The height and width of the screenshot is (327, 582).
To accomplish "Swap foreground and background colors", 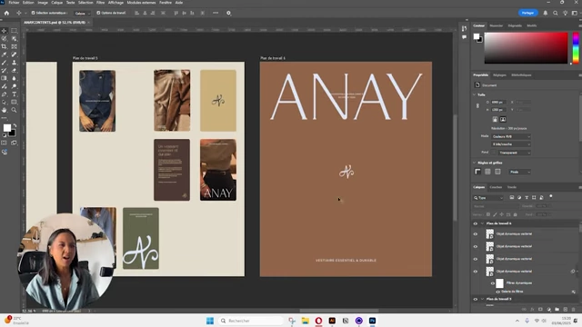I will click(x=15, y=125).
